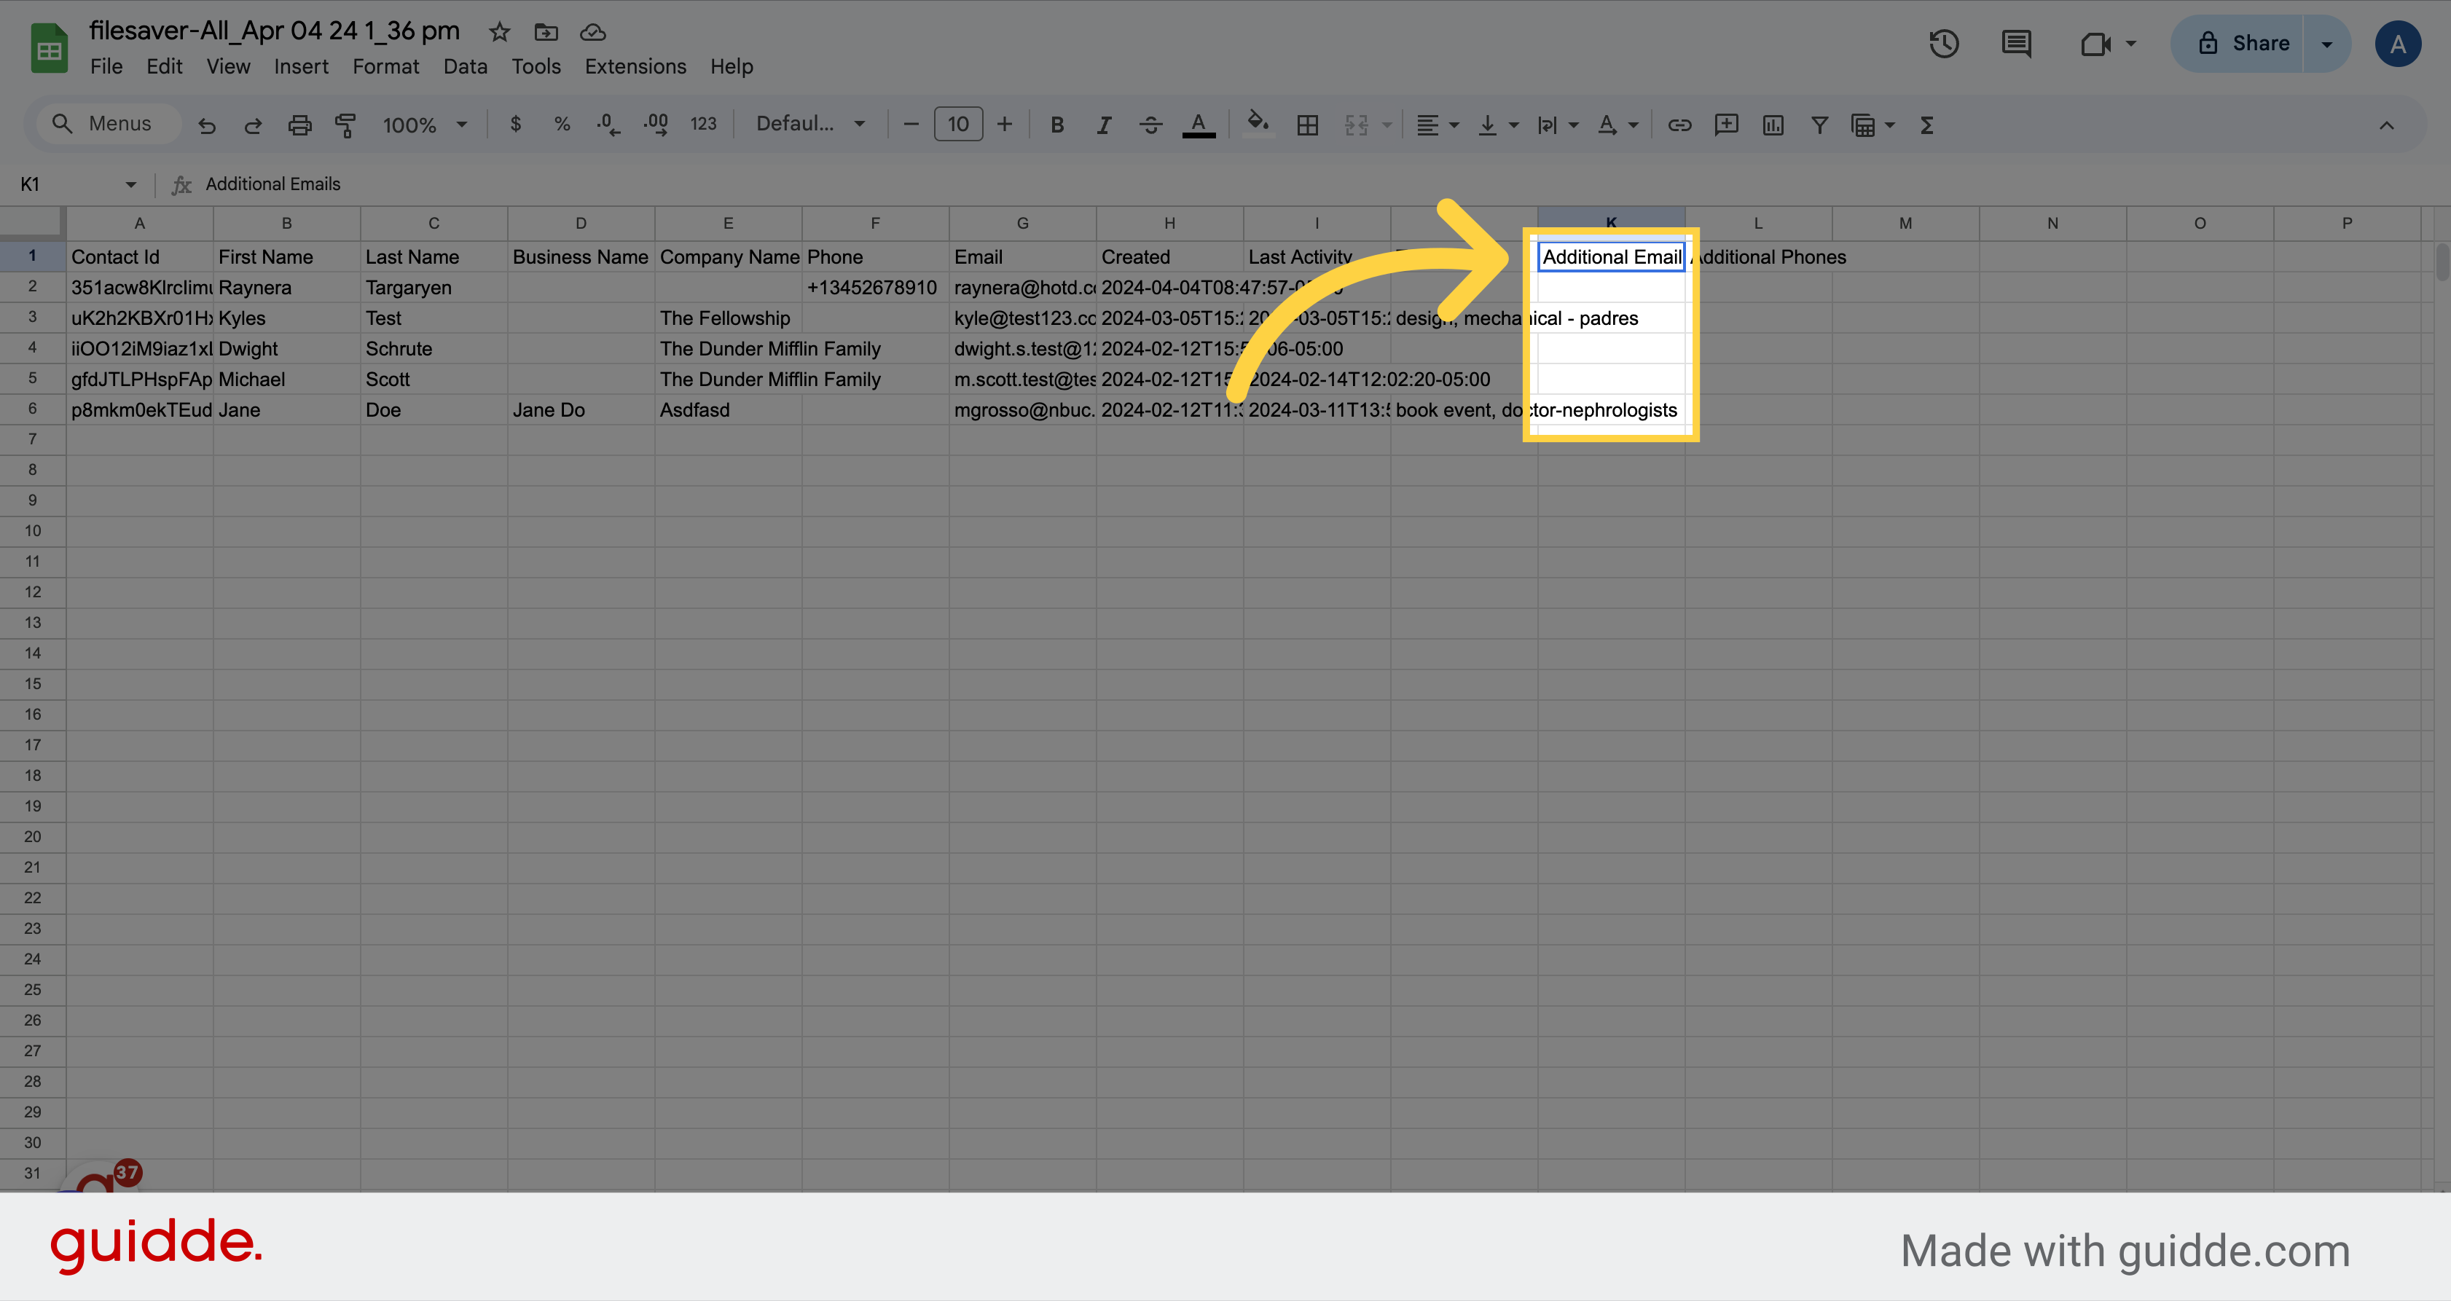The width and height of the screenshot is (2451, 1301).
Task: Open the Extensions menu
Action: point(635,66)
